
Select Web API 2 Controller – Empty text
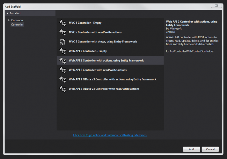[x=88, y=51]
